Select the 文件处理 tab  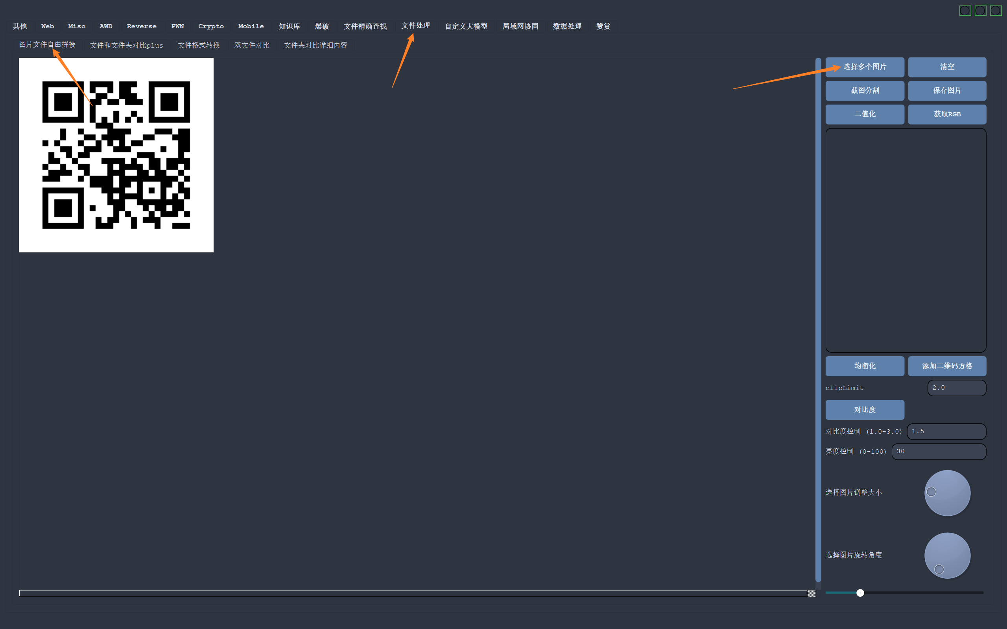(x=415, y=26)
